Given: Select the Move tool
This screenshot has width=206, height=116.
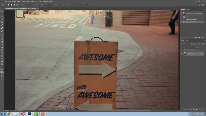Looking at the screenshot, I should click(2, 11).
